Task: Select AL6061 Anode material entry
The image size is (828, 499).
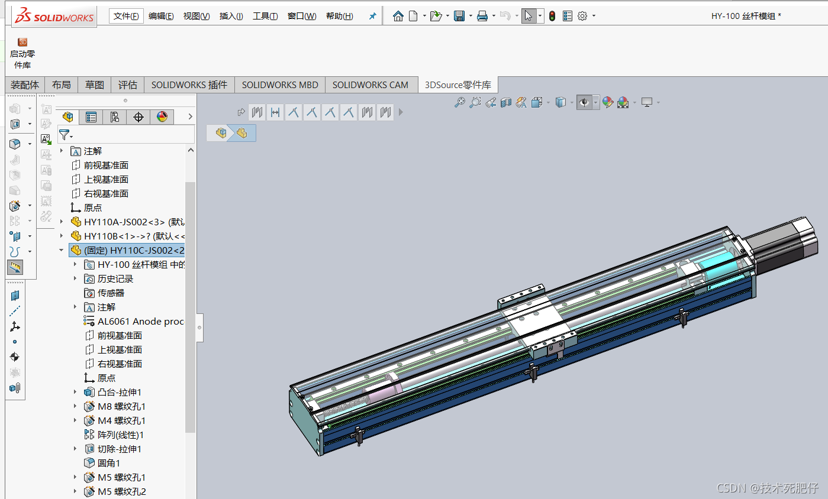Action: [x=134, y=321]
